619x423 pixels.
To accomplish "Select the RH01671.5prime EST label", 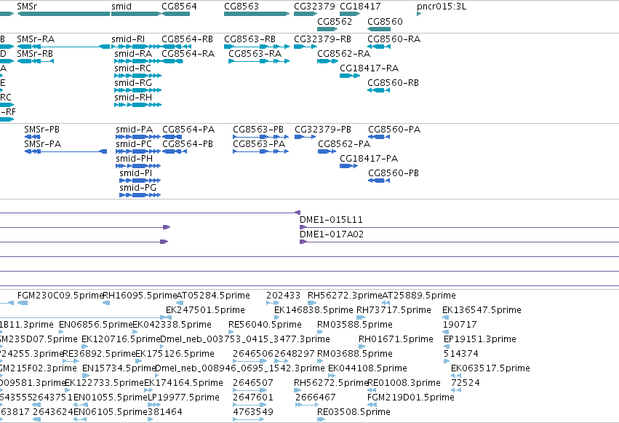I will [396, 339].
